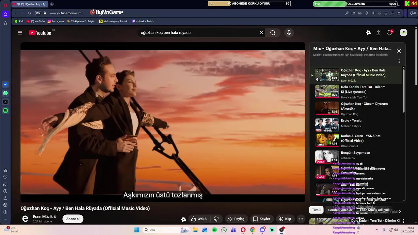Open Google Chrome from the taskbar
This screenshot has height=235, width=418.
[252, 230]
